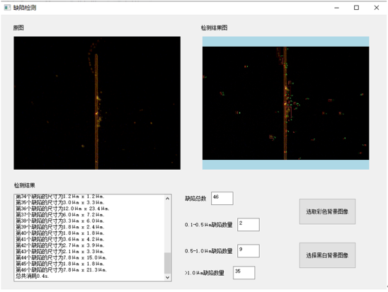388x292 pixels.
Task: Select the row for 第45个缺陷
Action: [60, 264]
